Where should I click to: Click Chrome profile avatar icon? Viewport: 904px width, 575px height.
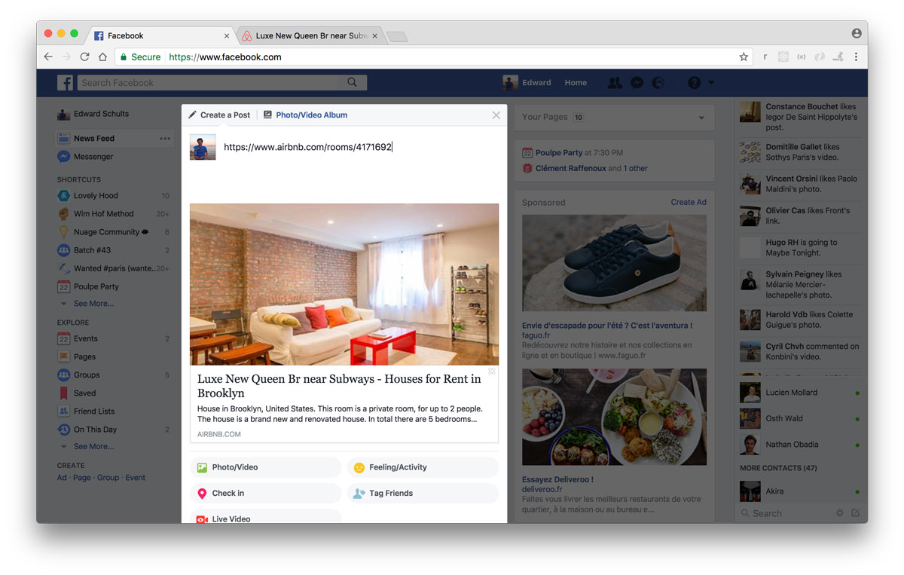click(857, 33)
